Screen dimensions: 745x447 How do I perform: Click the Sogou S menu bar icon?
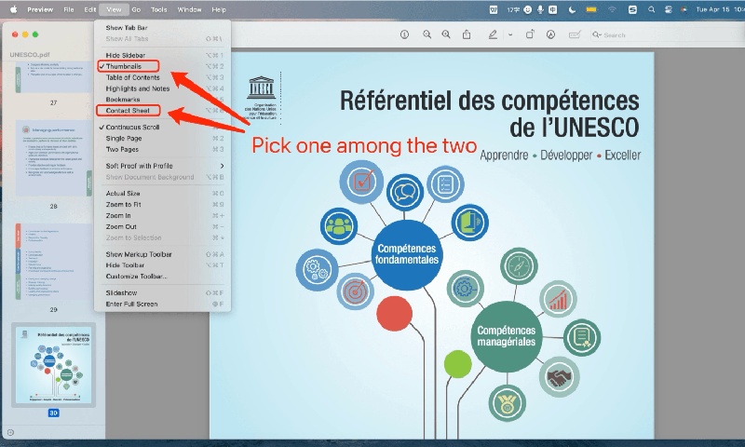pos(632,9)
